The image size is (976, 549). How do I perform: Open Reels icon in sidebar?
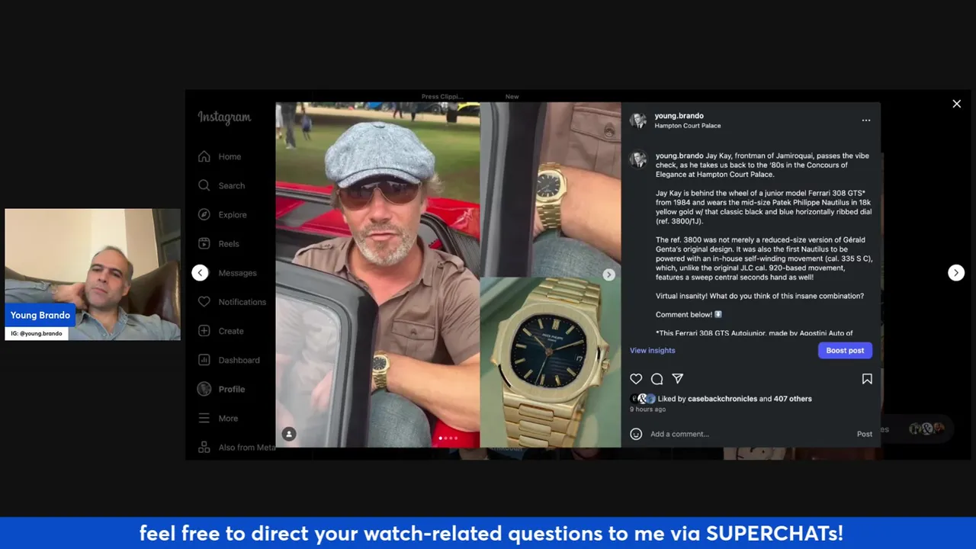(204, 243)
